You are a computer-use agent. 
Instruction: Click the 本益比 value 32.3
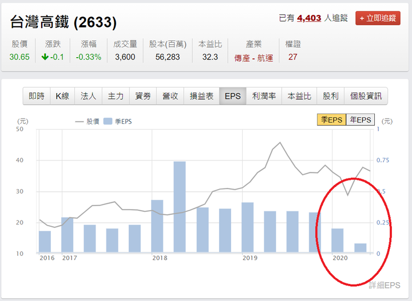[x=210, y=57]
